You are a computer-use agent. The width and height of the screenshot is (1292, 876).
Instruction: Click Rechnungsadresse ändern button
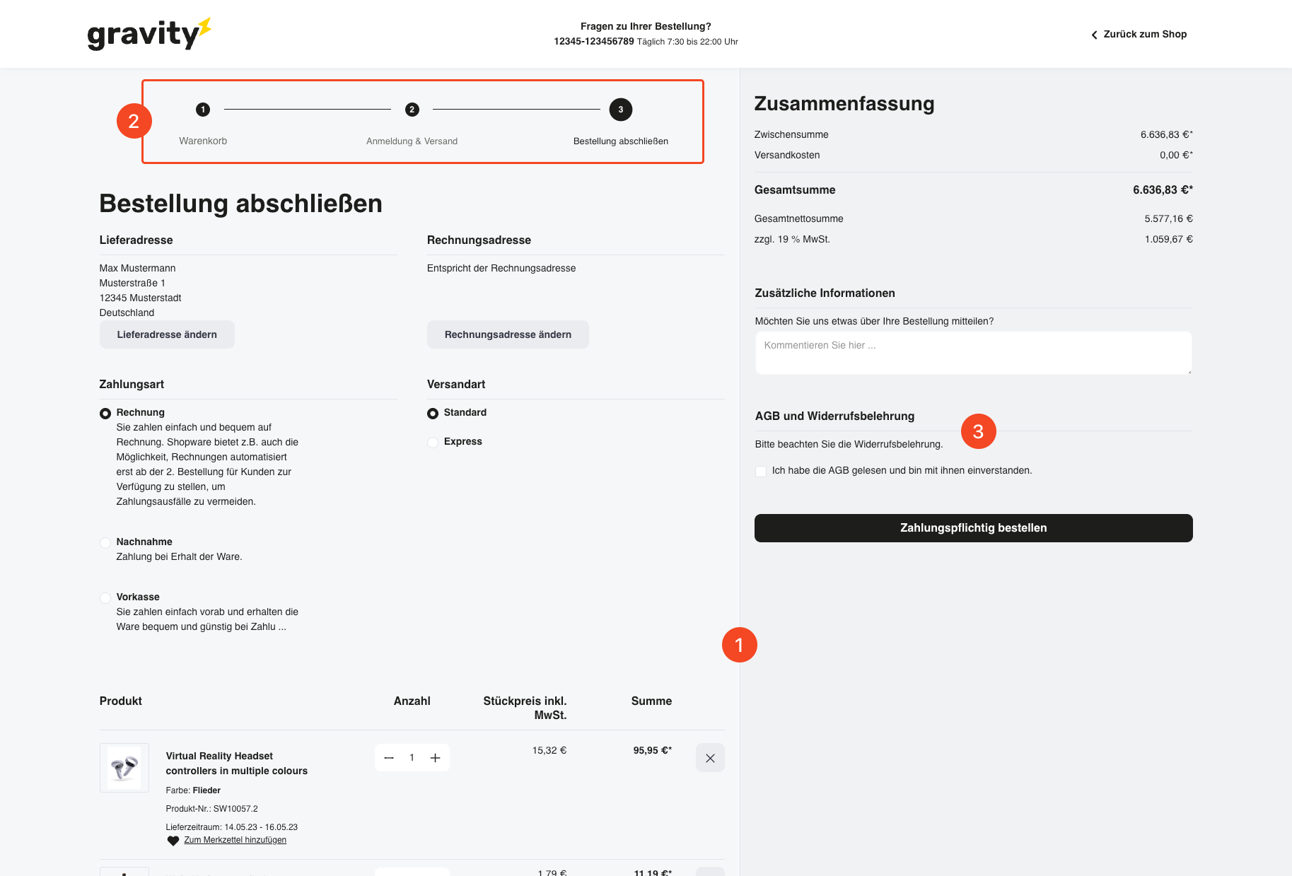pyautogui.click(x=508, y=334)
